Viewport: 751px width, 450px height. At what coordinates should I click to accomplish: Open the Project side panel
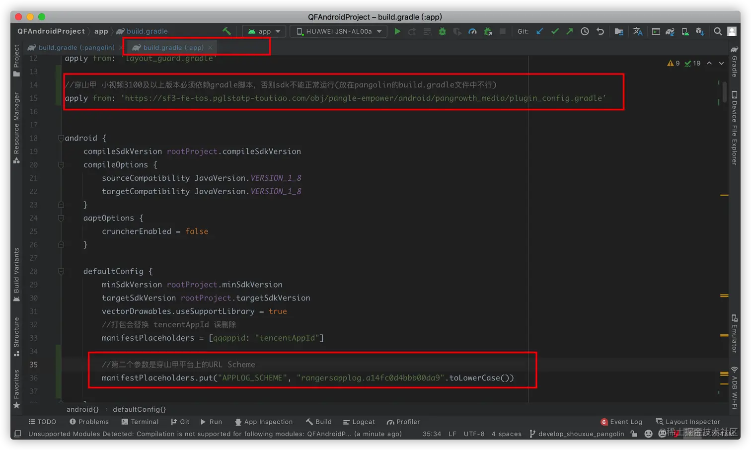(16, 61)
